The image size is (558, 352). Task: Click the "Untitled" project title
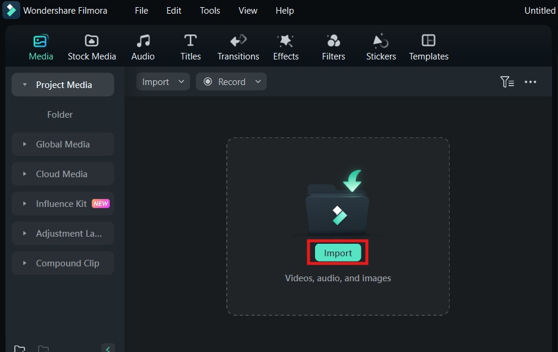coord(540,11)
